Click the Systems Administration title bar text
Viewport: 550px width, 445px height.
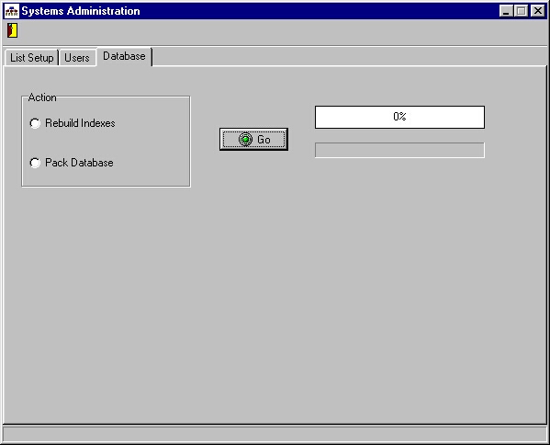pyautogui.click(x=81, y=11)
